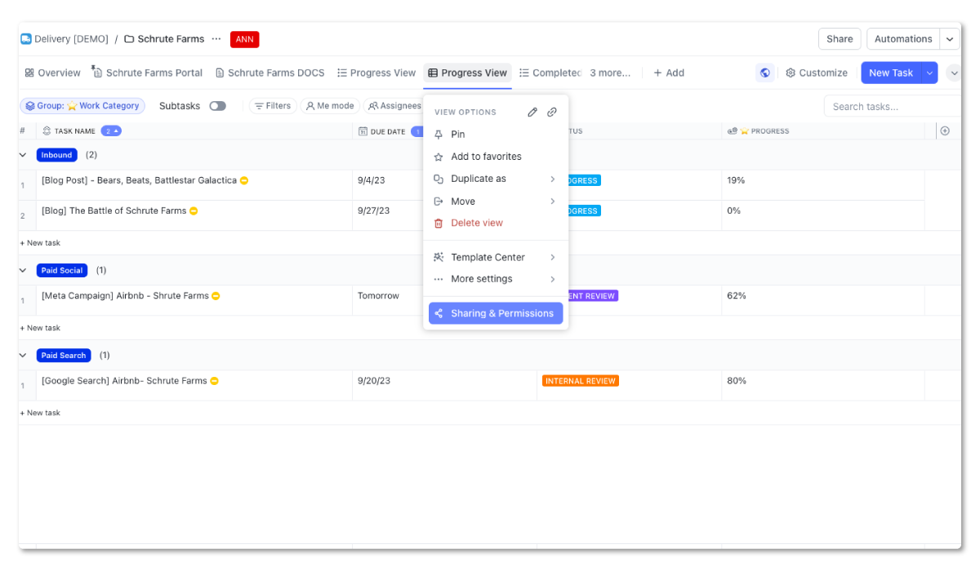Screen dimensions: 980x571
Task: Click the yellow status dot on Battle of Schrute Farms
Action: [x=193, y=210]
